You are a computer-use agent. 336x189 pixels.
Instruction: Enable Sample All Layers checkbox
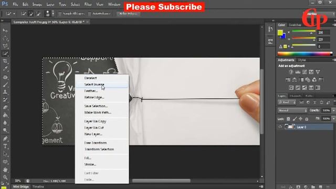coord(60,14)
